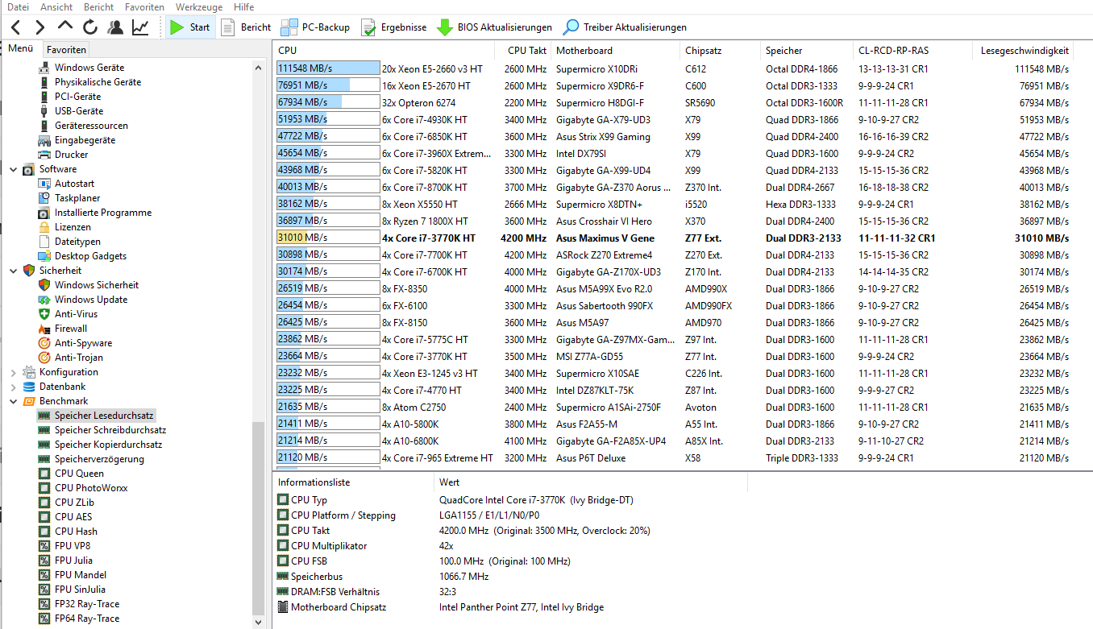1093x629 pixels.
Task: Switch to the Favoriten tab
Action: (66, 49)
